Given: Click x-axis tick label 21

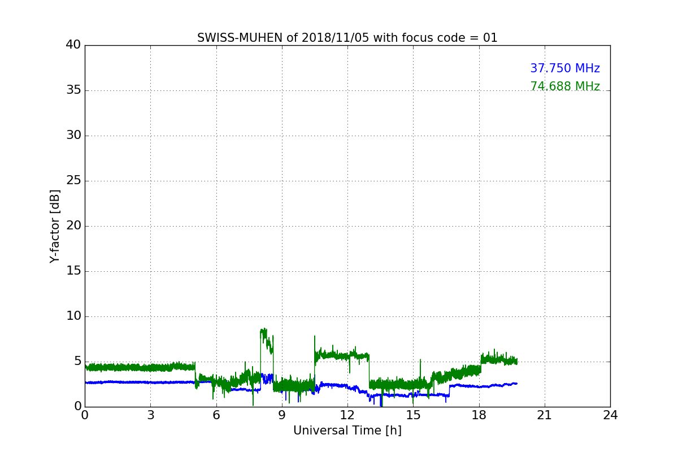Looking at the screenshot, I should 545,415.
